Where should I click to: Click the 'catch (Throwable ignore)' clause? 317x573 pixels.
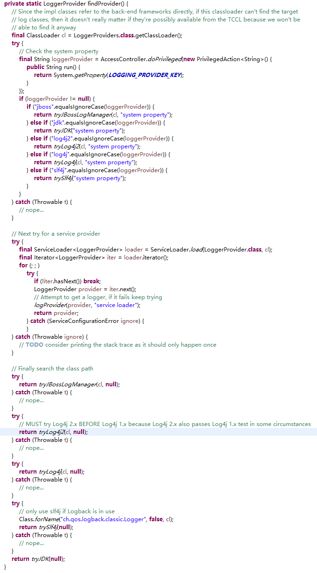coord(52,337)
